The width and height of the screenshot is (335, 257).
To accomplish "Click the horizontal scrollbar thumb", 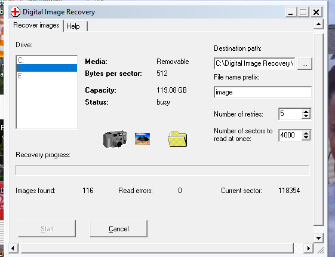I will 158,248.
